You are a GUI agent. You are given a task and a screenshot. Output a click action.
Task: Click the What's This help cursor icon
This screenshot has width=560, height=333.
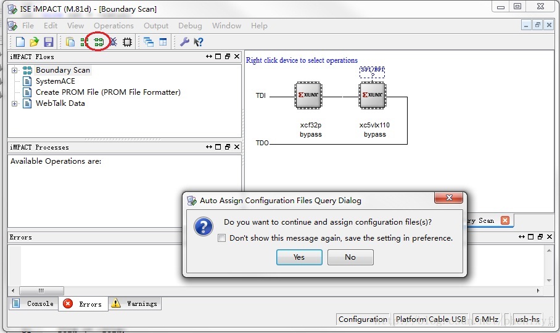pos(198,42)
